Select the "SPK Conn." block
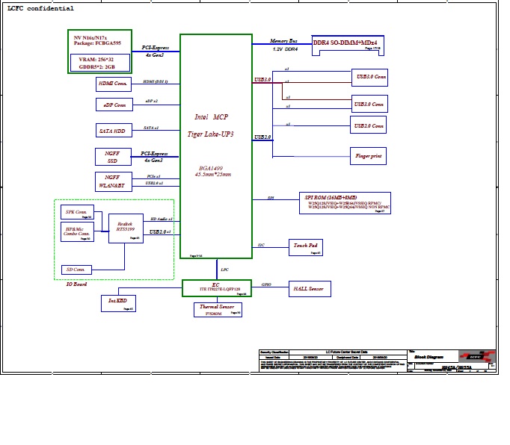The height and width of the screenshot is (445, 510). 78,212
